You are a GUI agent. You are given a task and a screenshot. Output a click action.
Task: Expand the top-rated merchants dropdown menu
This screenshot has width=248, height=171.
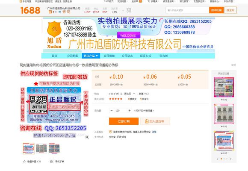[x=185, y=1]
